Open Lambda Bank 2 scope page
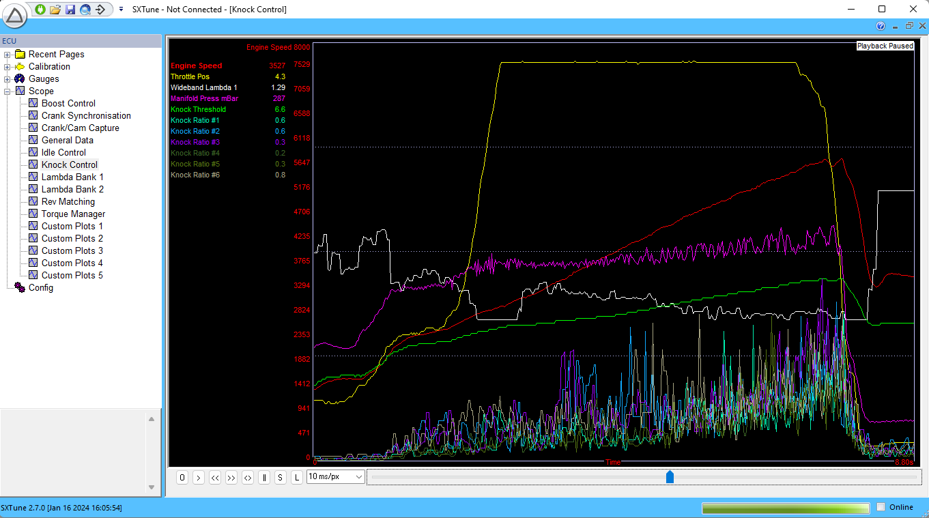The image size is (929, 518). point(72,190)
